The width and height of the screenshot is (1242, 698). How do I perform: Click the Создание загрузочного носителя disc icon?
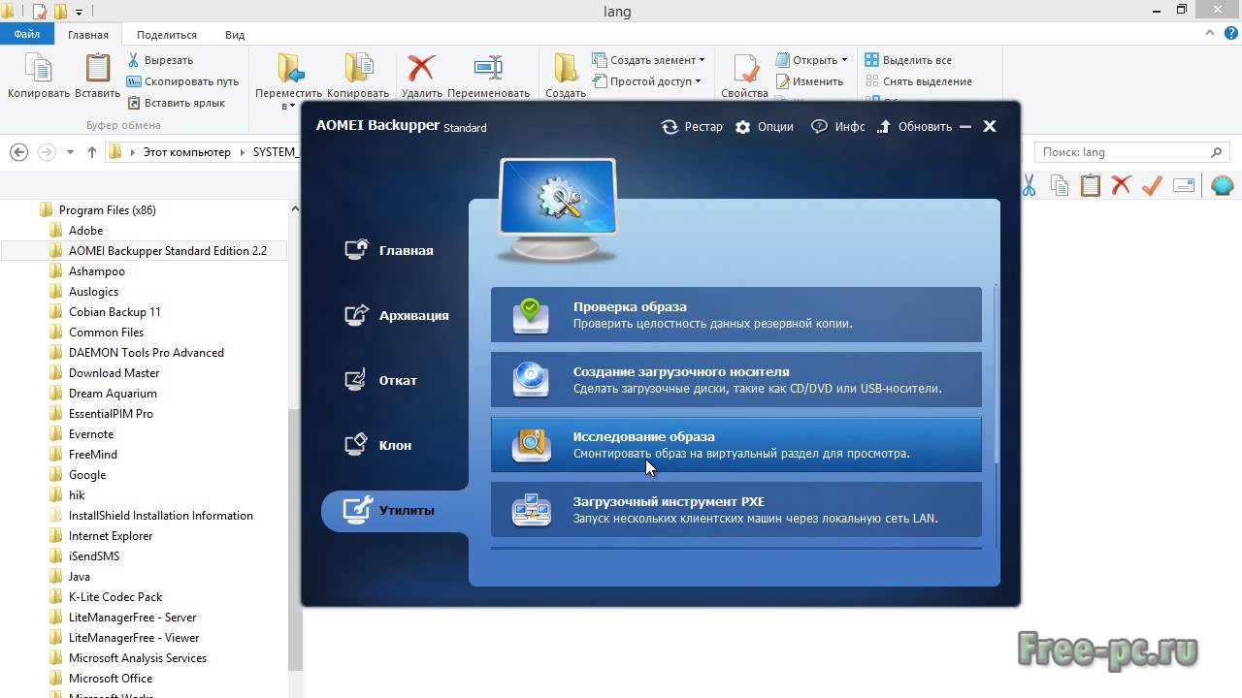coord(531,379)
